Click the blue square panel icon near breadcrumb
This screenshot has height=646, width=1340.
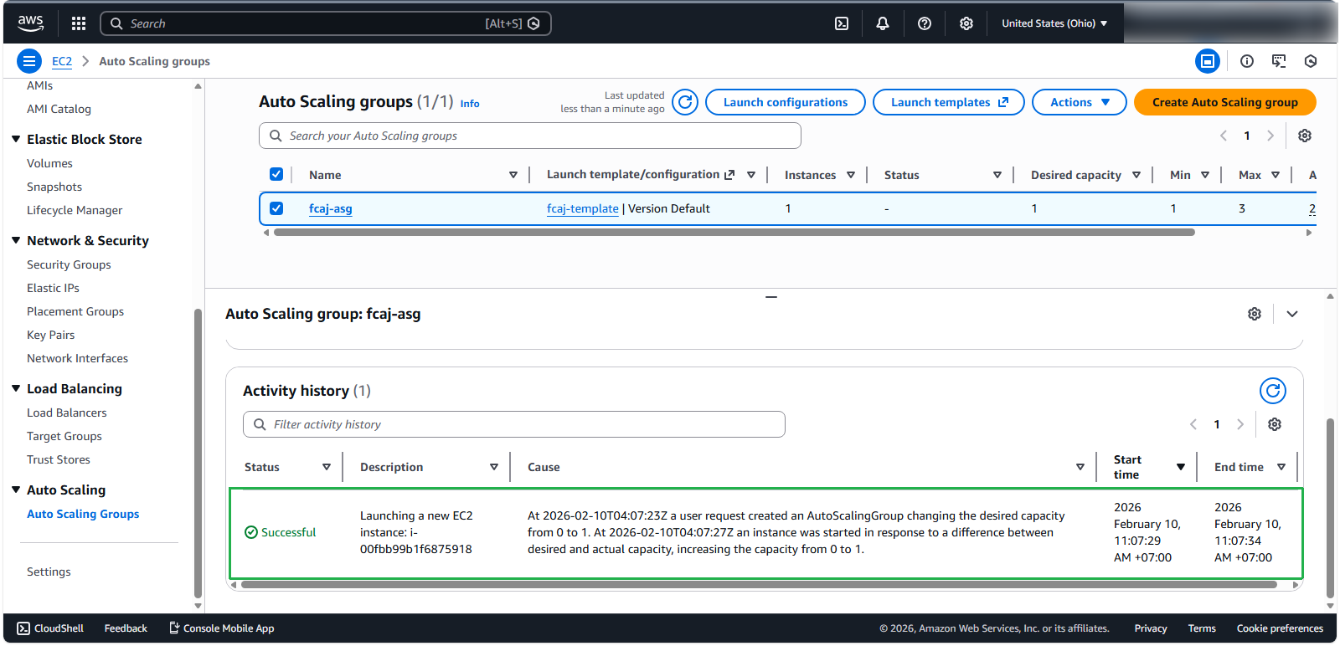[1208, 61]
